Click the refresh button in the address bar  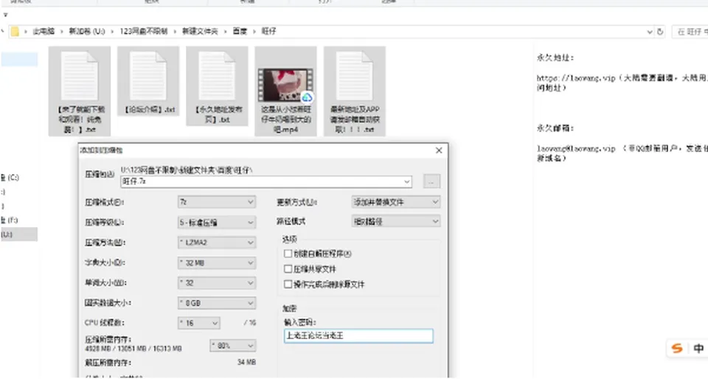point(660,32)
